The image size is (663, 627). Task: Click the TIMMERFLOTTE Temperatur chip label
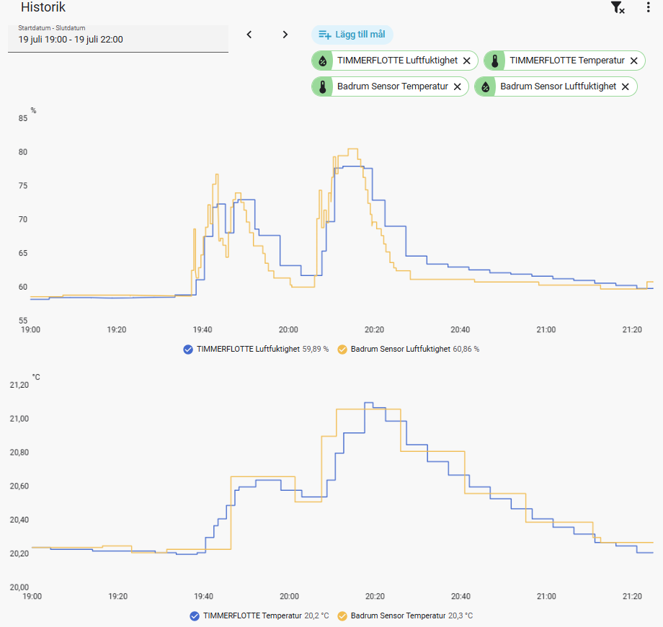567,61
